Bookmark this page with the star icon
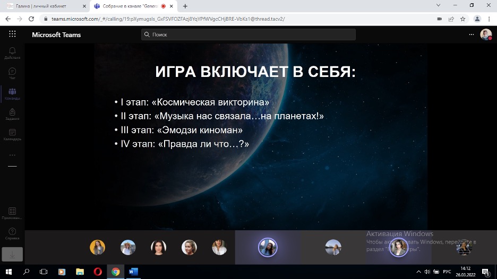497x279 pixels. pos(463,19)
